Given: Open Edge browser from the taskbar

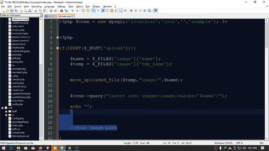Looking at the screenshot, I should (x=11, y=148).
